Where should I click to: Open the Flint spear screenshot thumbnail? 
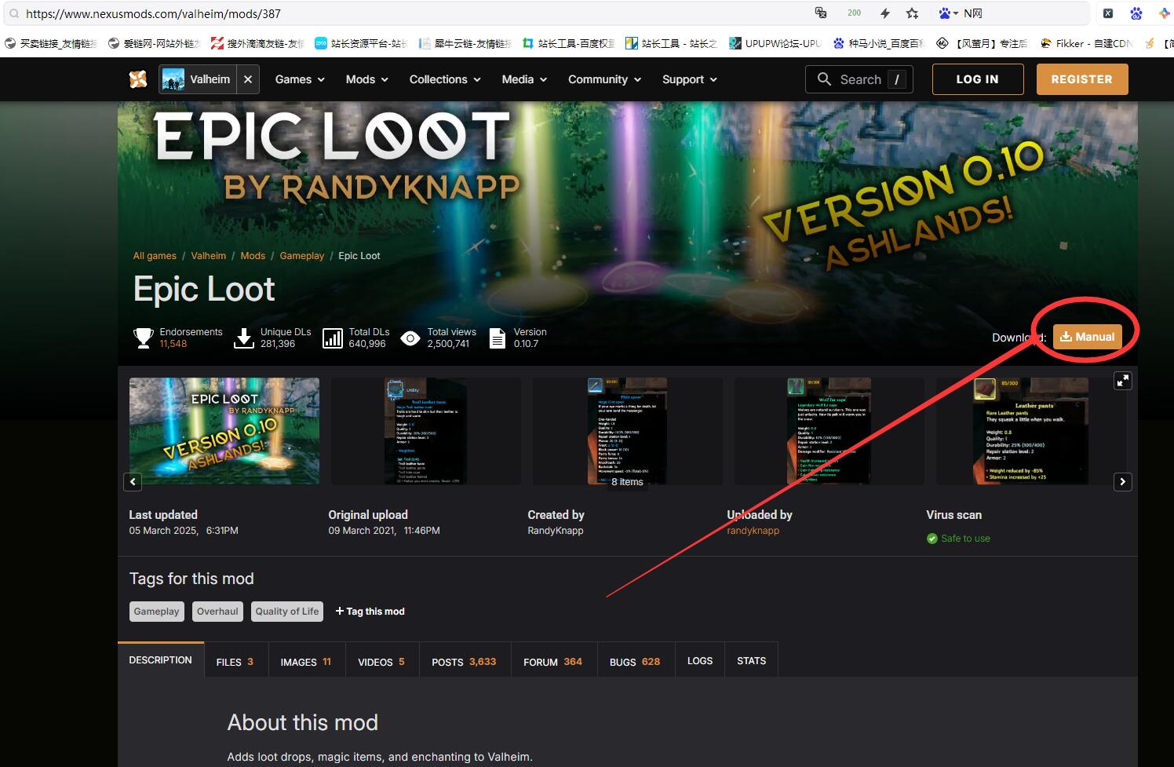628,431
